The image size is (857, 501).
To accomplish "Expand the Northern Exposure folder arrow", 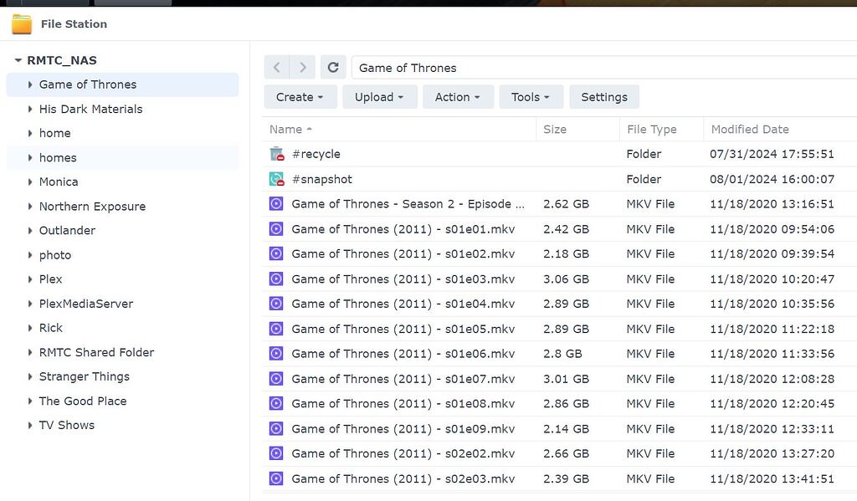I will coord(30,206).
